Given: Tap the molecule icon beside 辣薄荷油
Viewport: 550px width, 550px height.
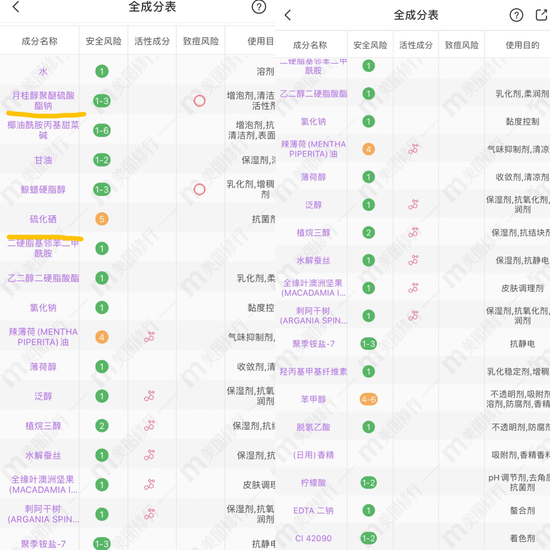Looking at the screenshot, I should (412, 149).
